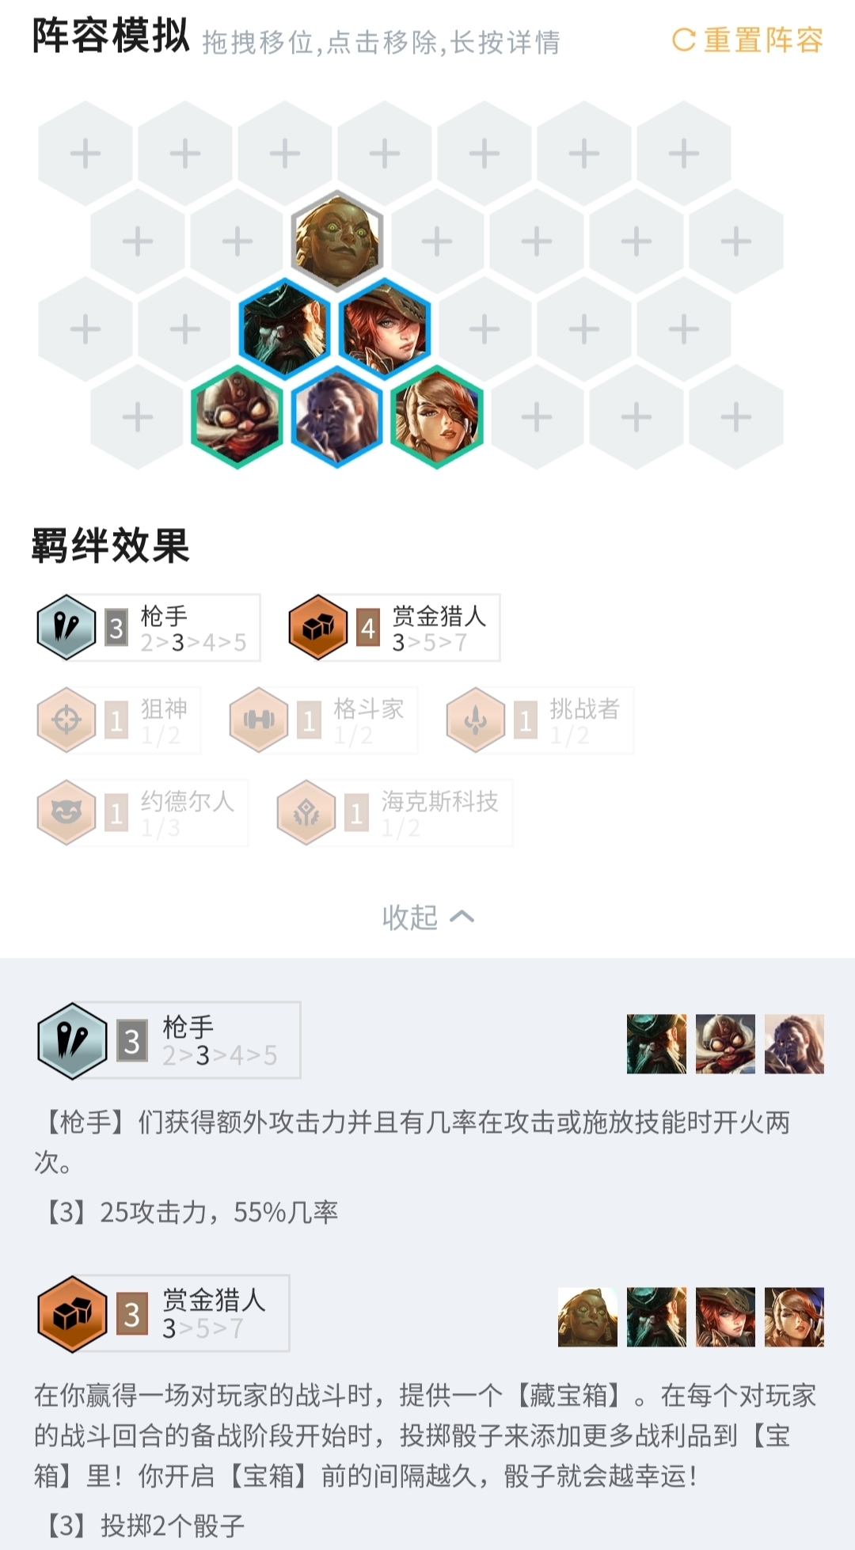
Task: Click the 枪手 trait hexagon icon
Action: [x=66, y=628]
